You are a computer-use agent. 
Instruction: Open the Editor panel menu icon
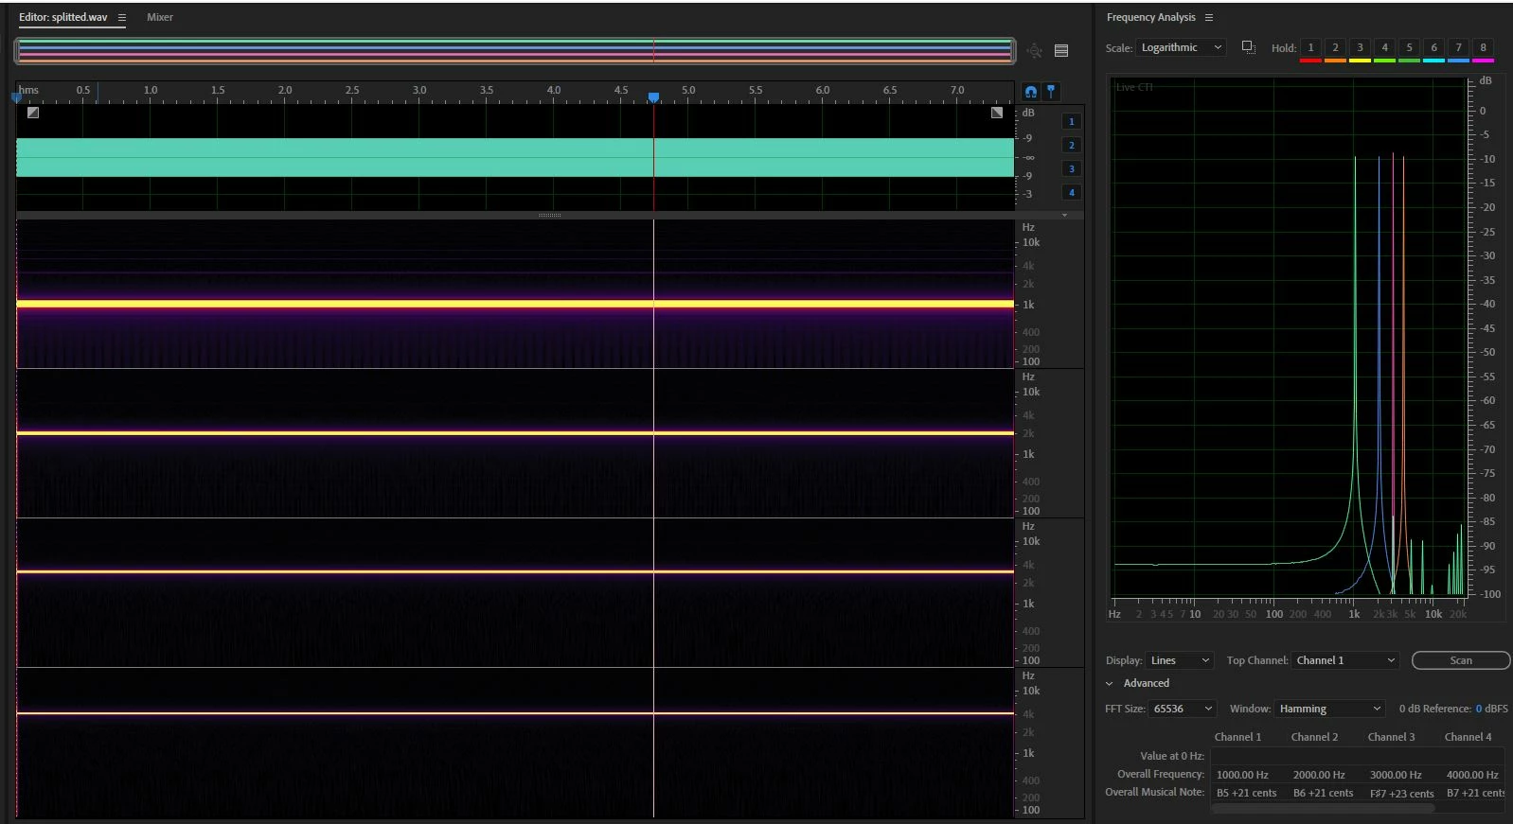[122, 17]
